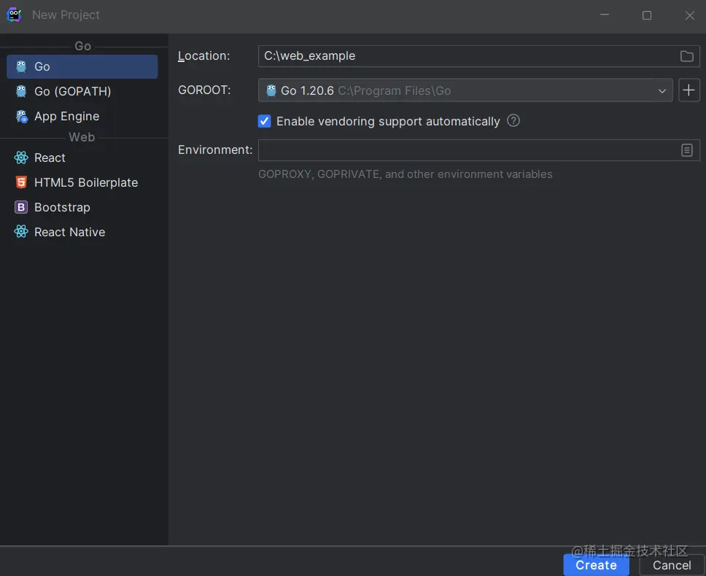Click the "Enable vendoring support automatically" label
The image size is (706, 576).
(388, 121)
